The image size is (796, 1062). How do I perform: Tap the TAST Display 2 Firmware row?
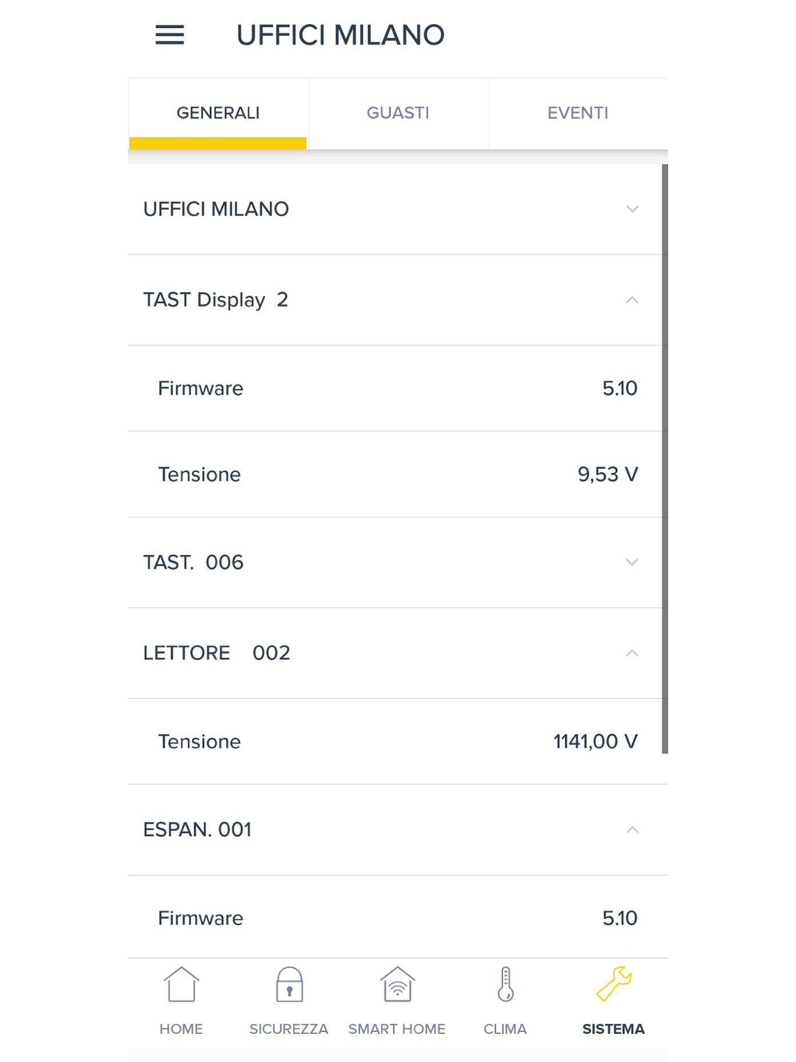click(397, 388)
